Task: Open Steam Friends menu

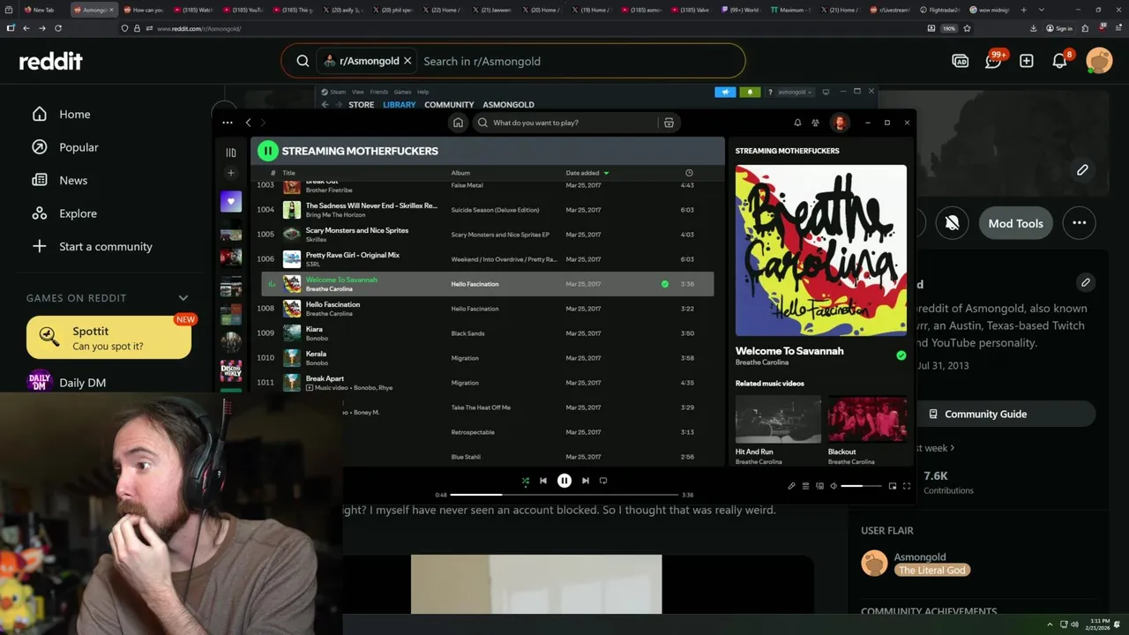Action: click(x=378, y=92)
